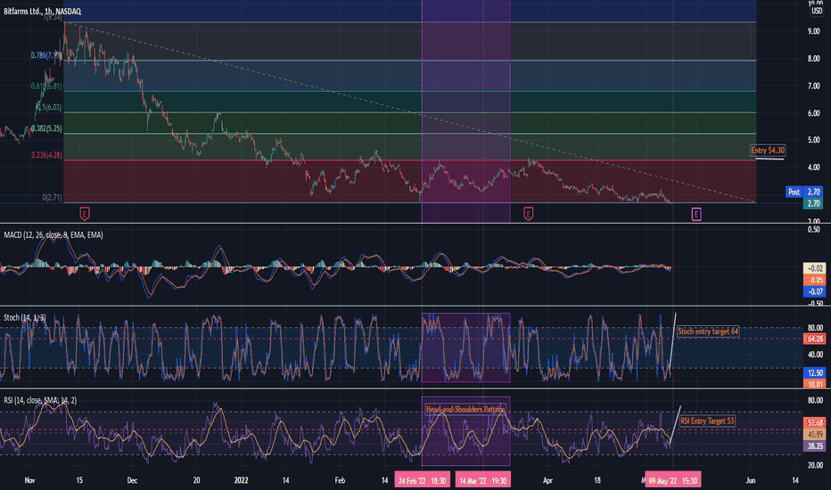The height and width of the screenshot is (490, 831).
Task: Click the Apr label on the time axis
Action: click(x=547, y=480)
